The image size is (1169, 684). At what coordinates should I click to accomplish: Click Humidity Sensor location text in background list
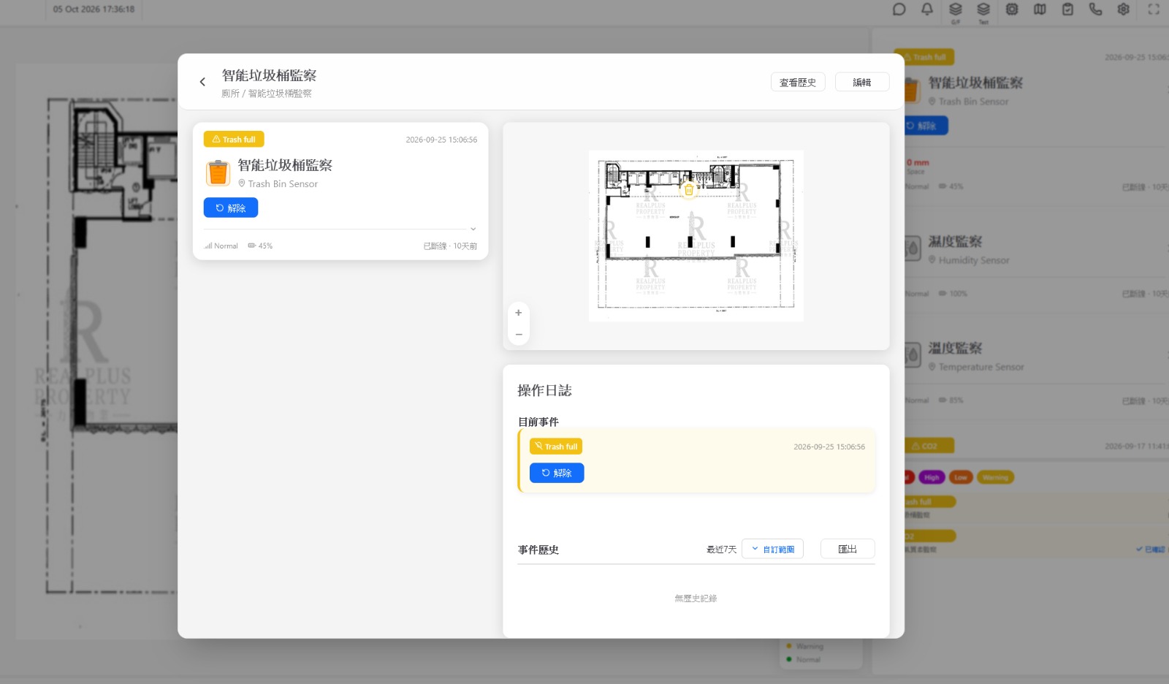tap(974, 260)
